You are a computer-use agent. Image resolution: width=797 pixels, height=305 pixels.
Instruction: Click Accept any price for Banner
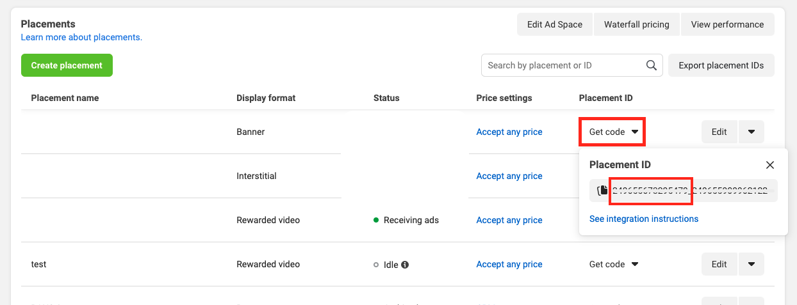click(x=509, y=132)
